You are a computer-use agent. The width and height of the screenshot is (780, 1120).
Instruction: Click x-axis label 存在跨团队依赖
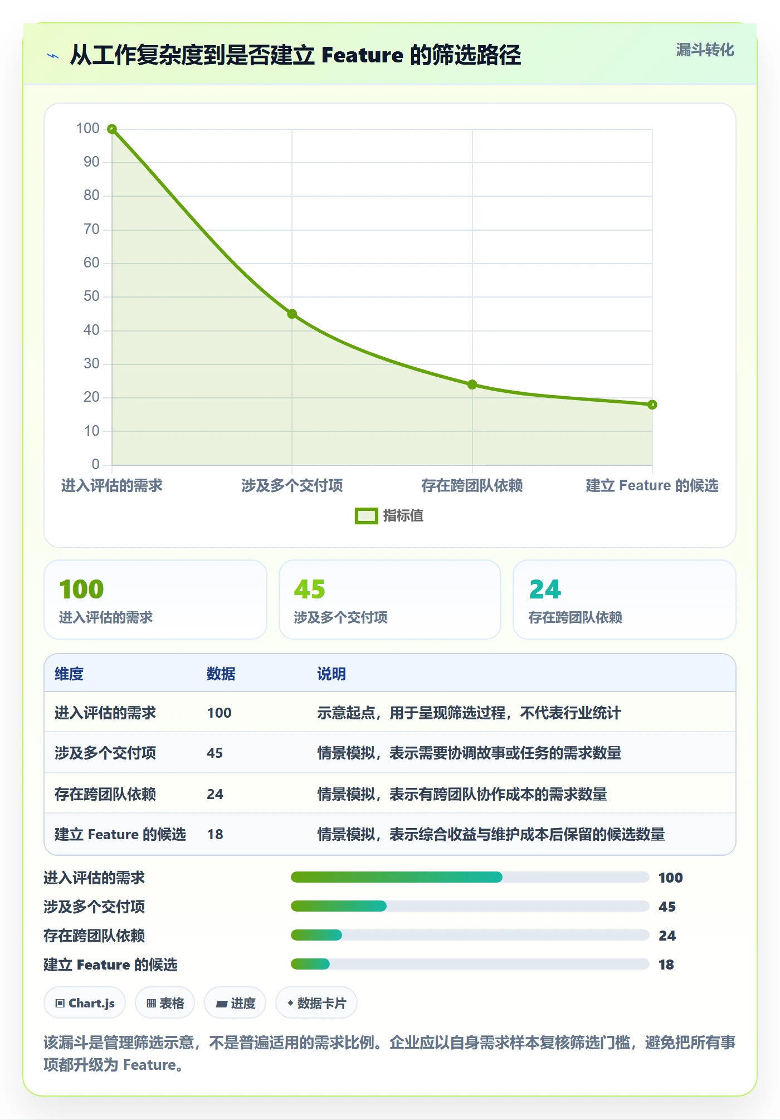click(472, 486)
